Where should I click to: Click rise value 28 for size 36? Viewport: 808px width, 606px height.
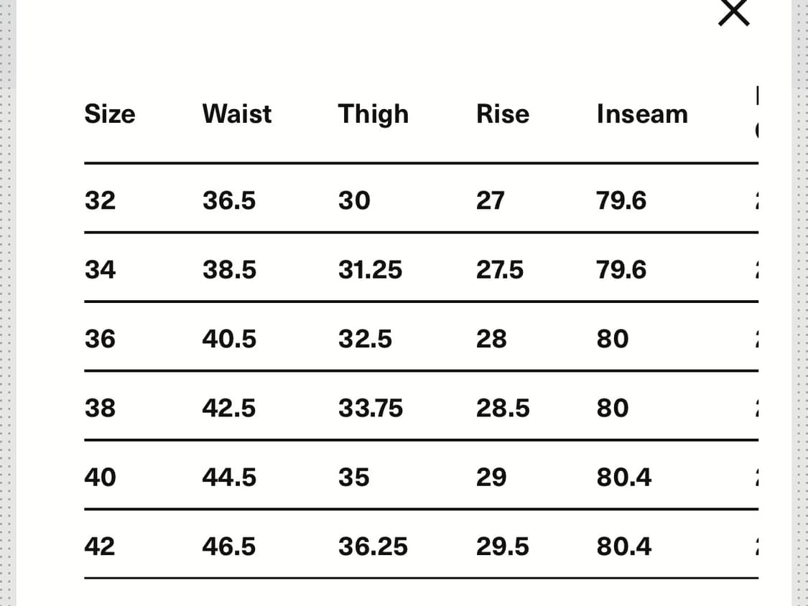tap(491, 339)
